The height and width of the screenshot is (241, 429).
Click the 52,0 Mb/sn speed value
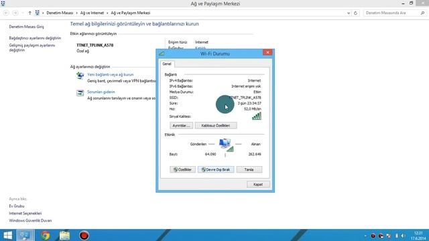(x=252, y=108)
